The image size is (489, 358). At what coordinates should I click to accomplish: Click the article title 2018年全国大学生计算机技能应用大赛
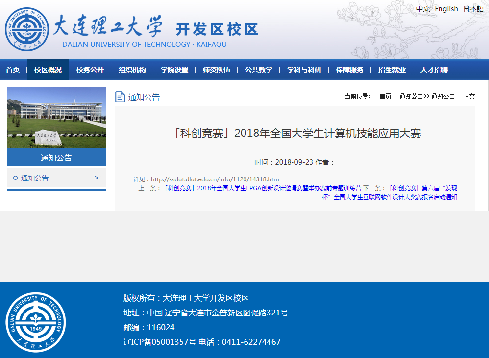(x=297, y=133)
